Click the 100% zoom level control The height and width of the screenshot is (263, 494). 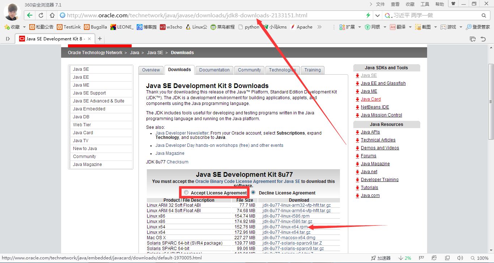480,258
